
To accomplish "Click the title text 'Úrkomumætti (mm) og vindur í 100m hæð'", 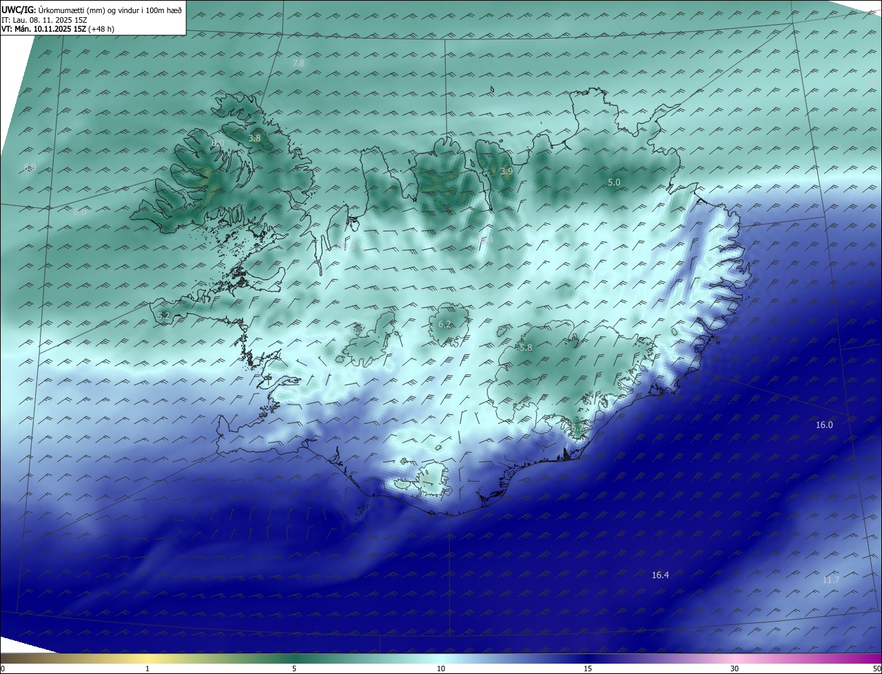I will tap(110, 10).
